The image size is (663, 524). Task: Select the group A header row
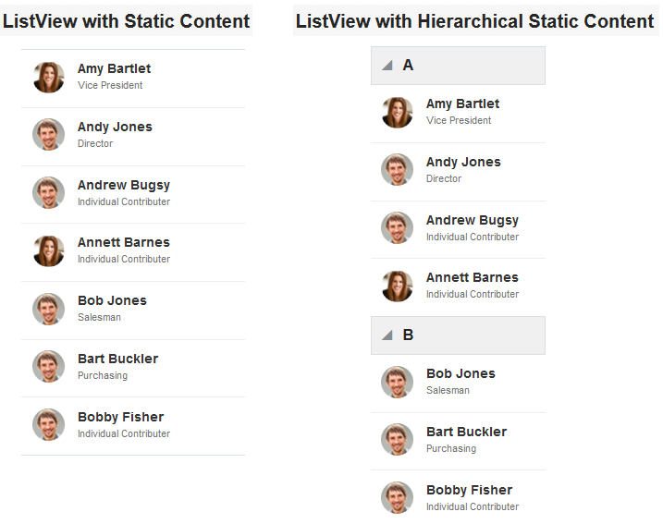[458, 66]
